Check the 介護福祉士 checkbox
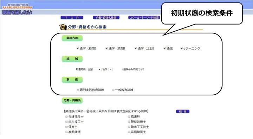Image resolution: width=253 pixels, height=139 pixels. pos(66,116)
